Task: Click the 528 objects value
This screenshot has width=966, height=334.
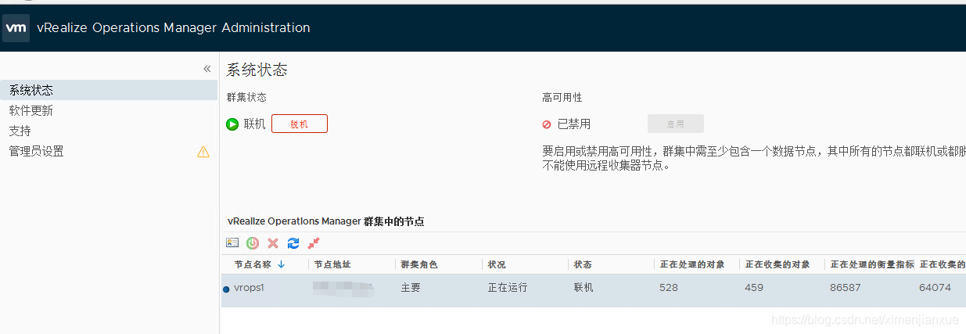Action: coord(669,288)
